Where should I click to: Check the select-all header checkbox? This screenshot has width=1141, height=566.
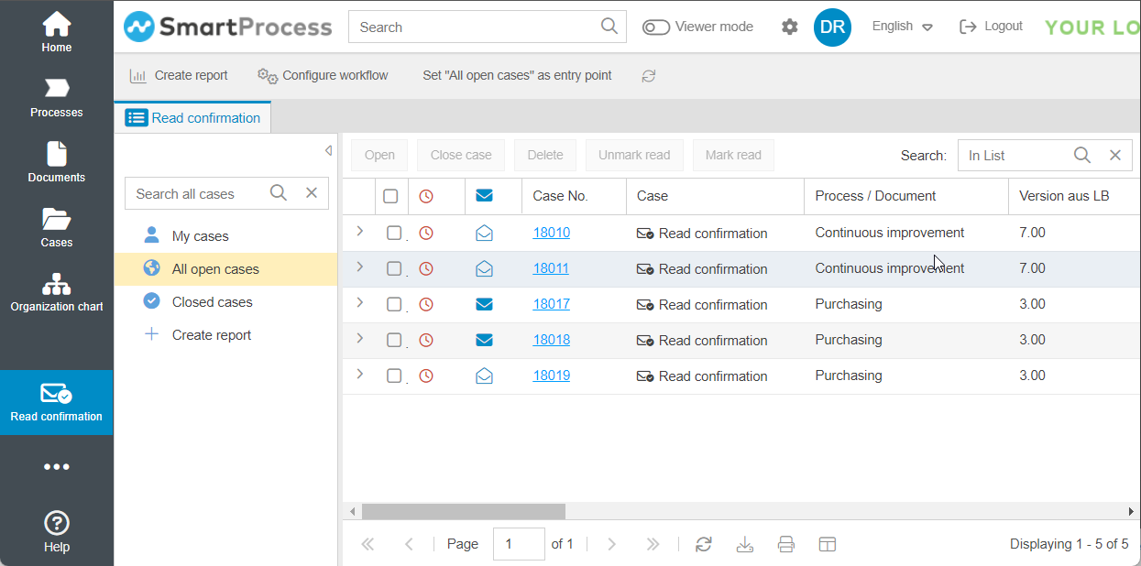[390, 196]
